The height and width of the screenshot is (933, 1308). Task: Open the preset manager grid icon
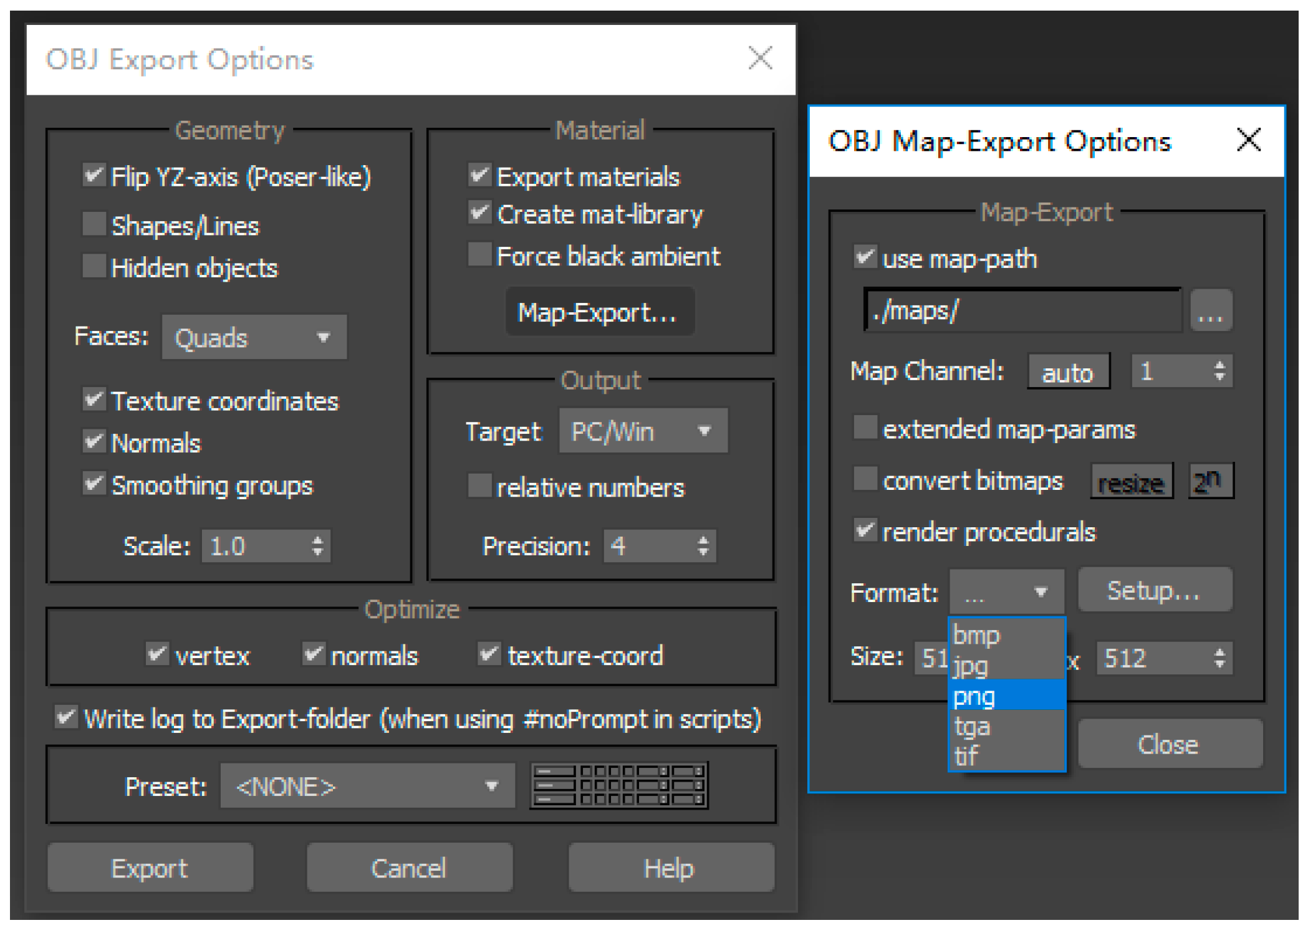(618, 785)
